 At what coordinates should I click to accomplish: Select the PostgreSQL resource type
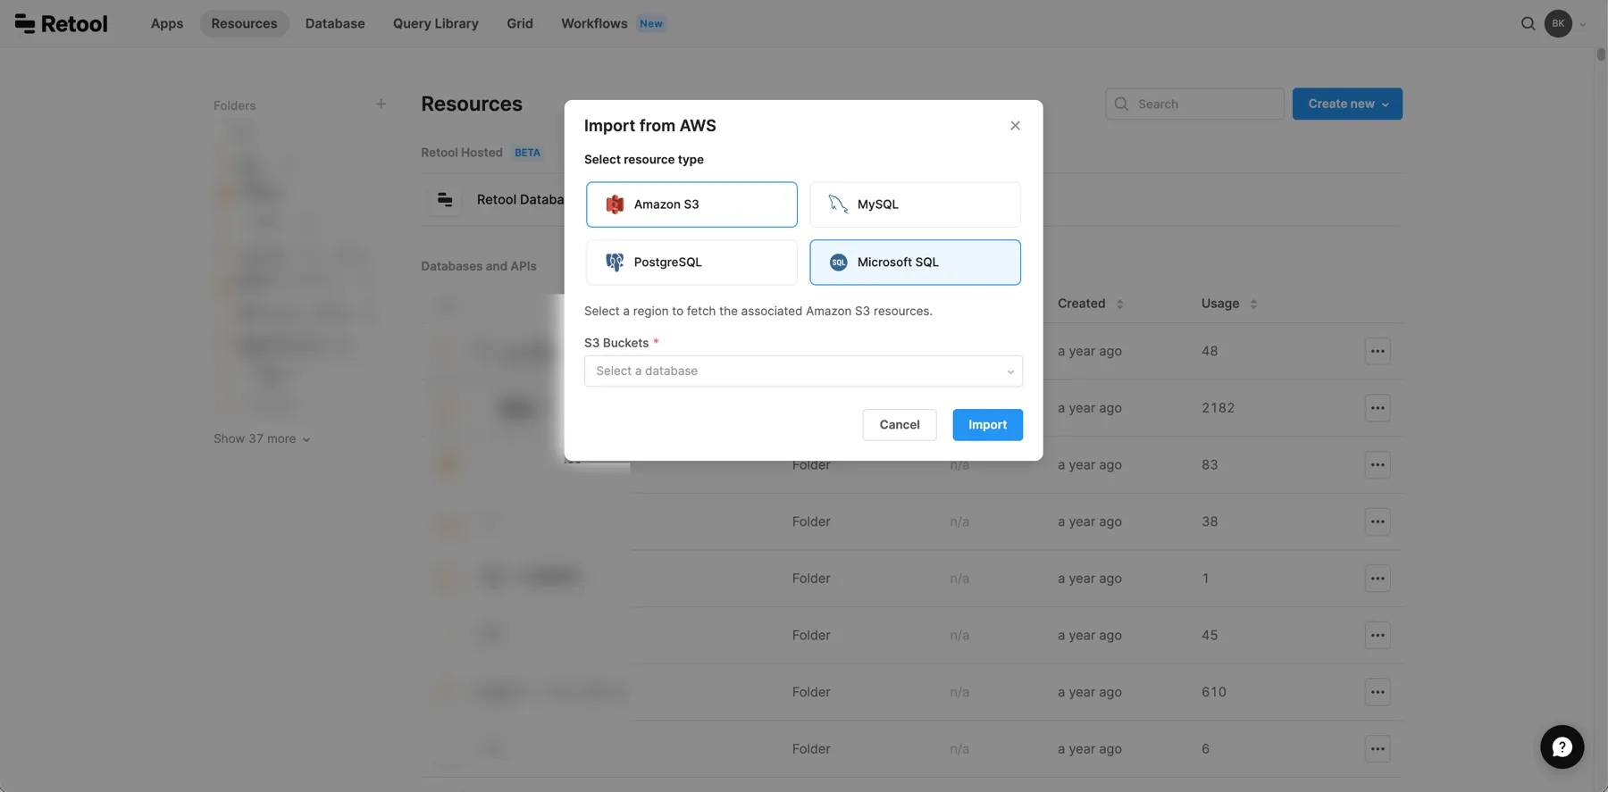pos(691,263)
